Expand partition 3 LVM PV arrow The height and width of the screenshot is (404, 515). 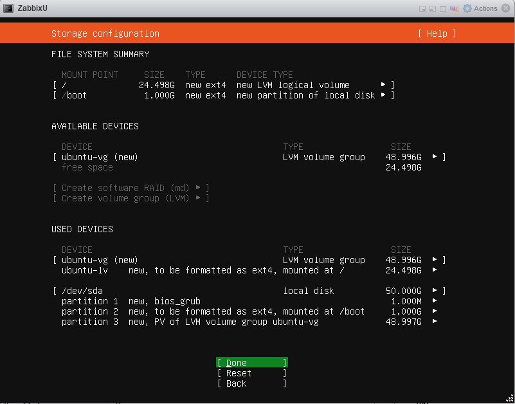tap(435, 322)
